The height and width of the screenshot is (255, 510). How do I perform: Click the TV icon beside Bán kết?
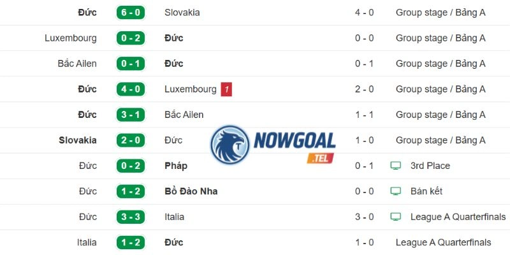(395, 191)
